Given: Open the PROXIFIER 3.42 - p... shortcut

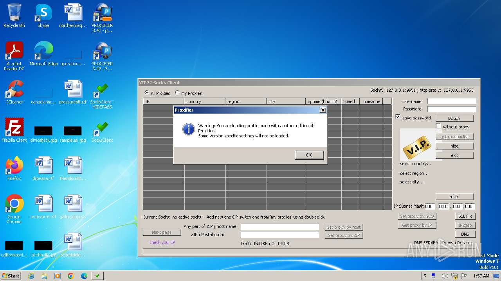Looking at the screenshot, I should (102, 18).
